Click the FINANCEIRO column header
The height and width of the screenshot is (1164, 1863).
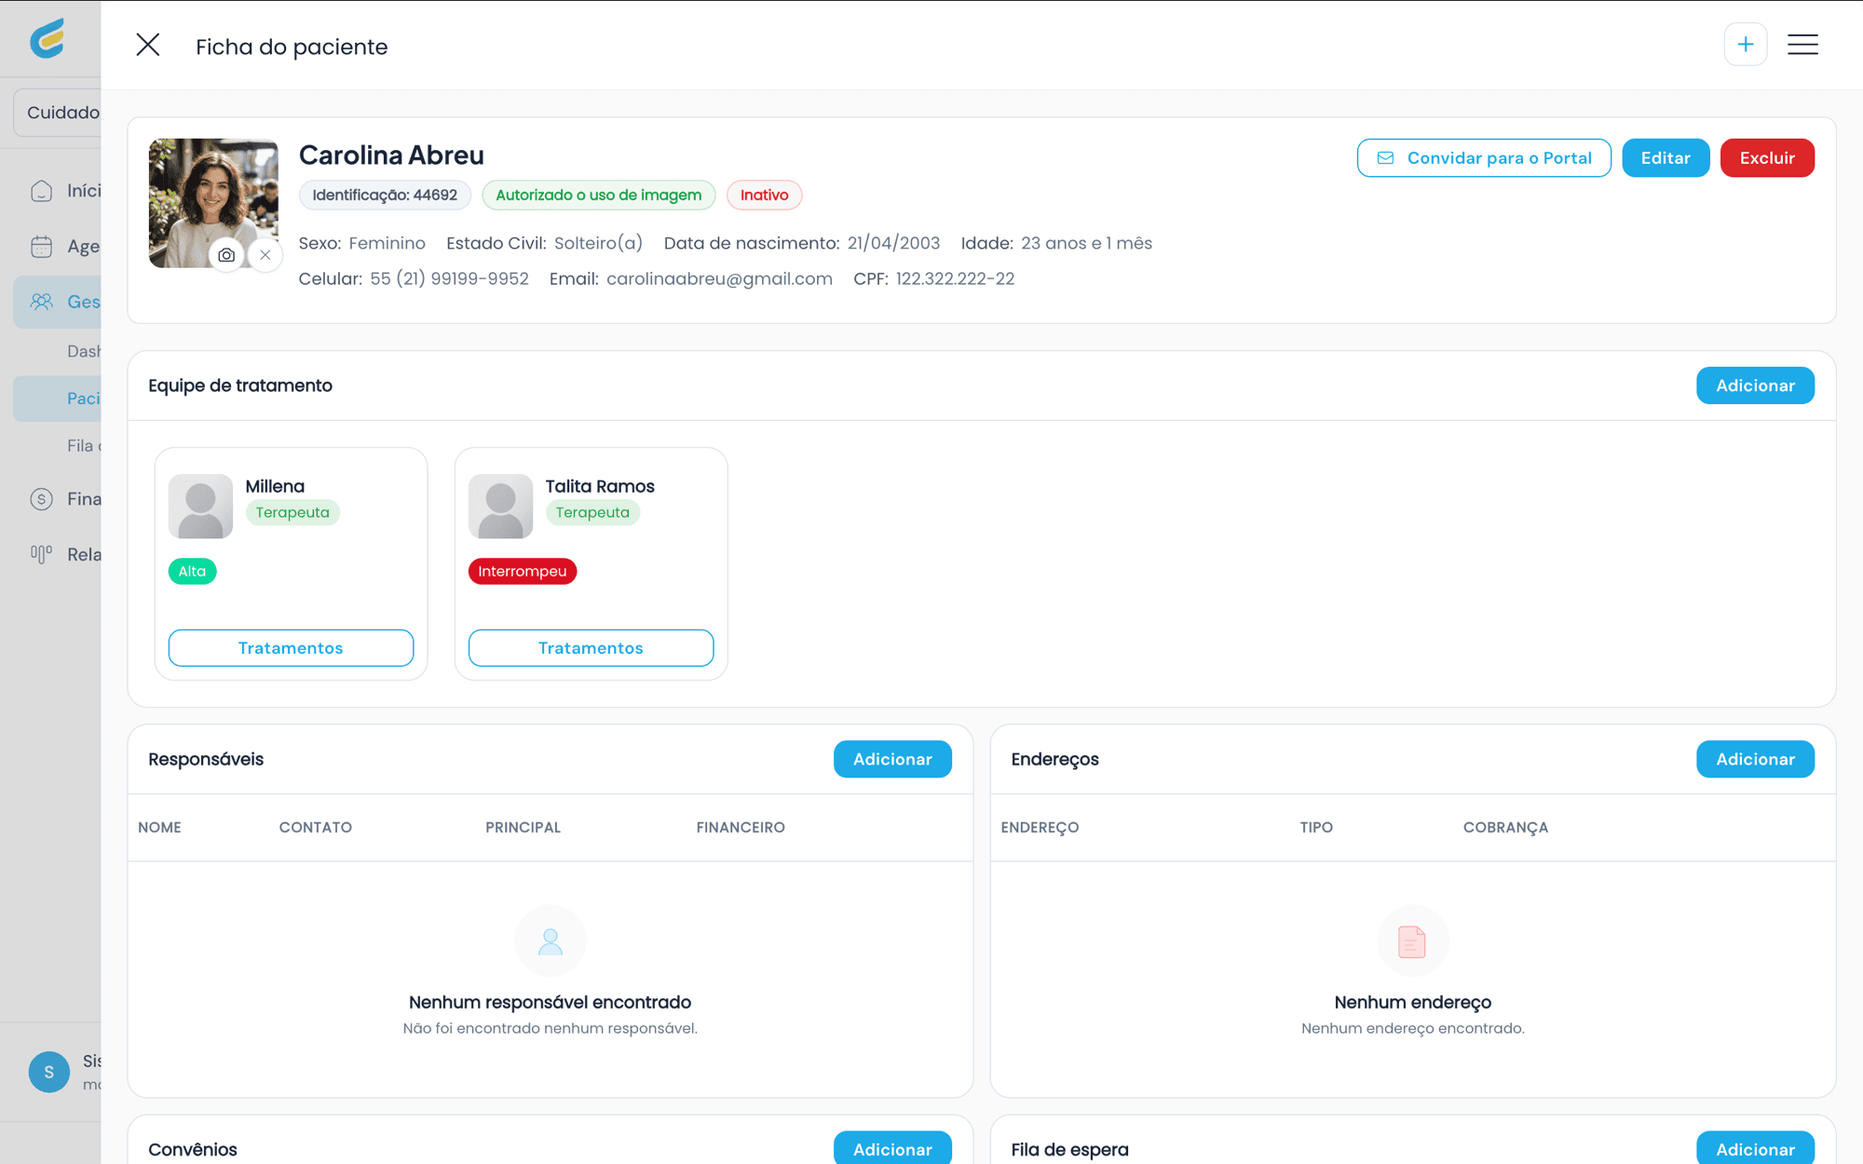pyautogui.click(x=741, y=827)
